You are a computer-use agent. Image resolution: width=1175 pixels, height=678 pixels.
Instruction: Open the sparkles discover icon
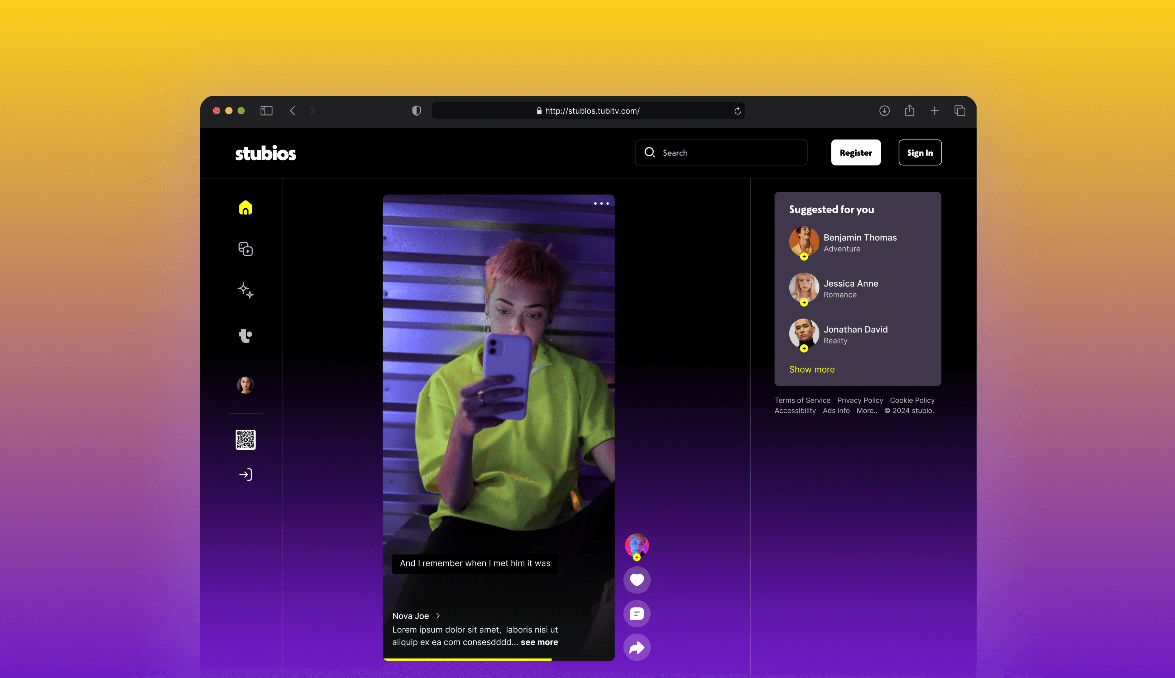click(x=246, y=291)
